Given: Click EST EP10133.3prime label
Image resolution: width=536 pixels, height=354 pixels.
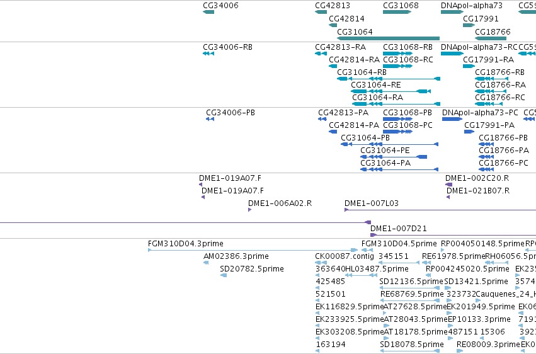Looking at the screenshot, I should point(479,320).
